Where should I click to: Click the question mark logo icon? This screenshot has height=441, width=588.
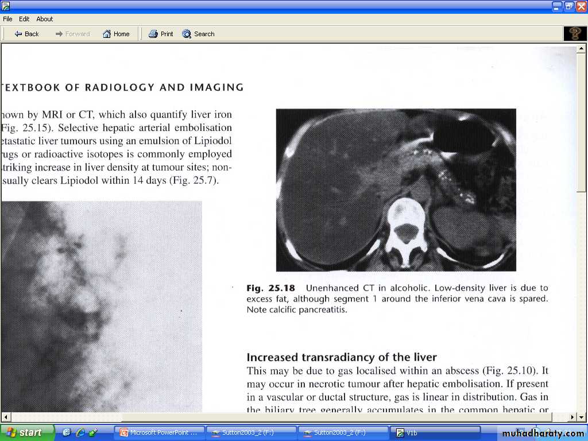point(575,34)
